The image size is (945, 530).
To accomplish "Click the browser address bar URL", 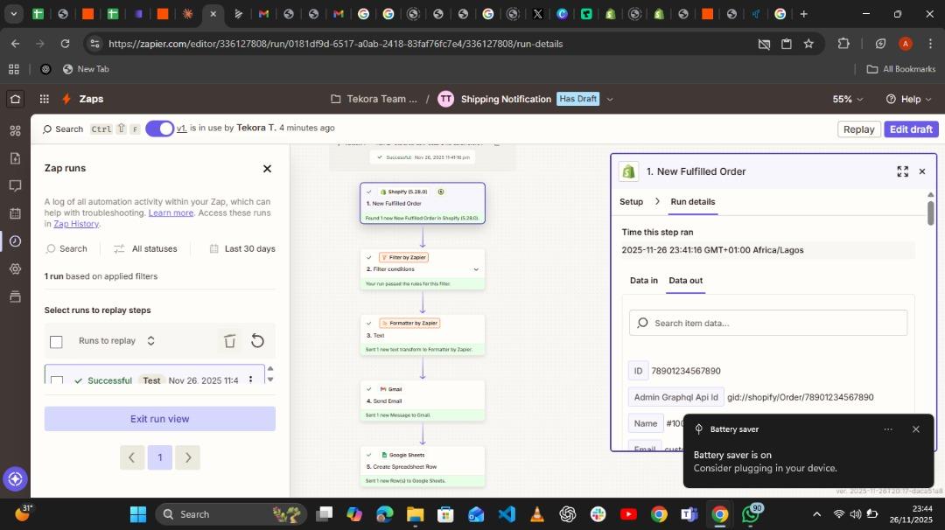I will pyautogui.click(x=336, y=44).
